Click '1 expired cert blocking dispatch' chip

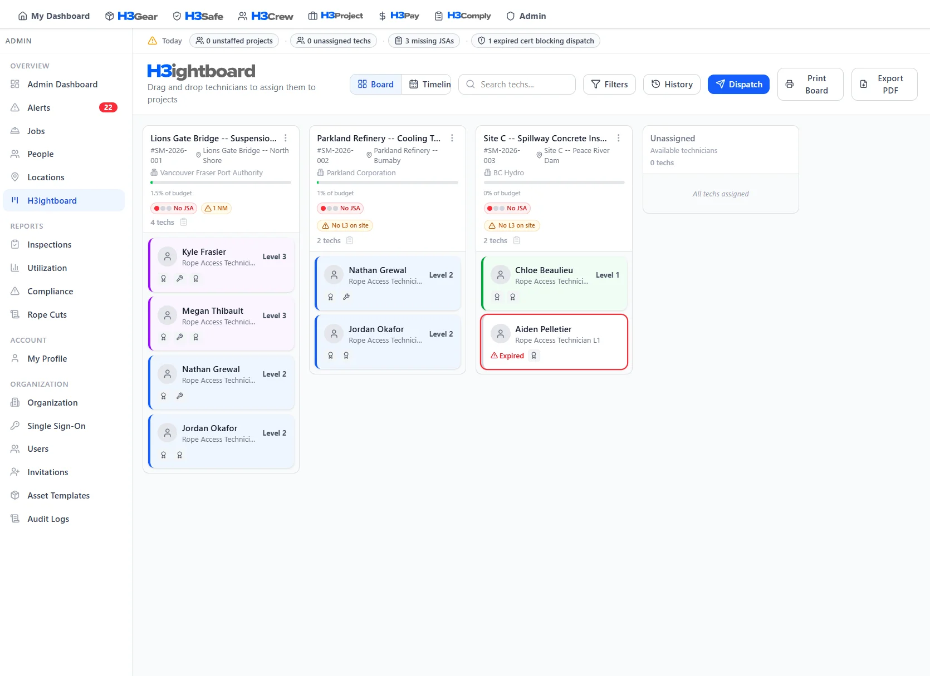(x=536, y=41)
